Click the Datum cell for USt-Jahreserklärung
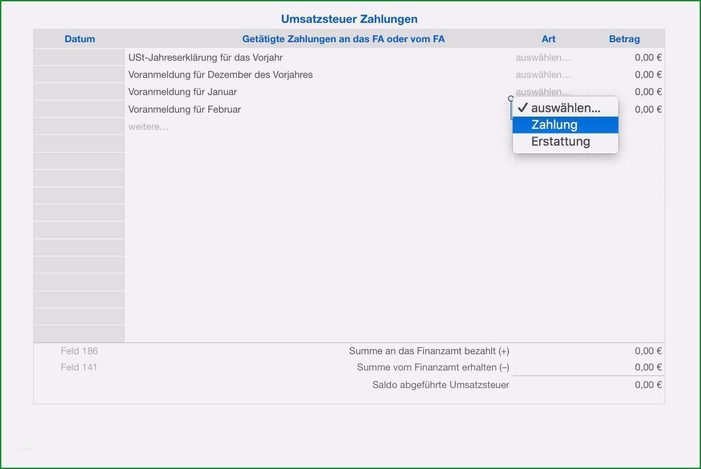The width and height of the screenshot is (701, 469). click(x=79, y=58)
